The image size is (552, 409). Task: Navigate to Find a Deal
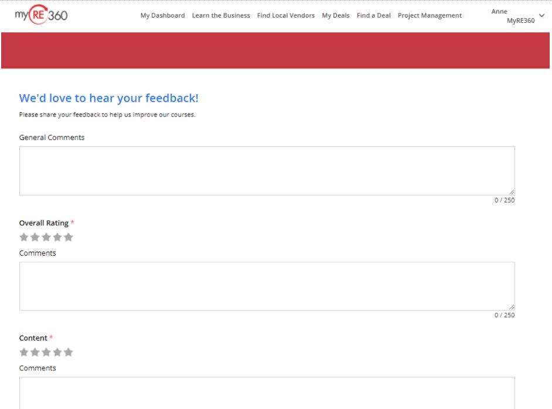tap(373, 16)
